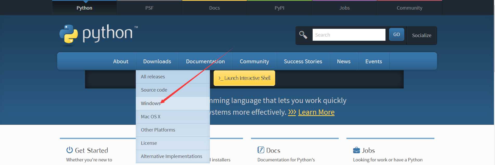Switch to the Docs top tab
Image resolution: width=495 pixels, height=165 pixels.
pyautogui.click(x=215, y=8)
